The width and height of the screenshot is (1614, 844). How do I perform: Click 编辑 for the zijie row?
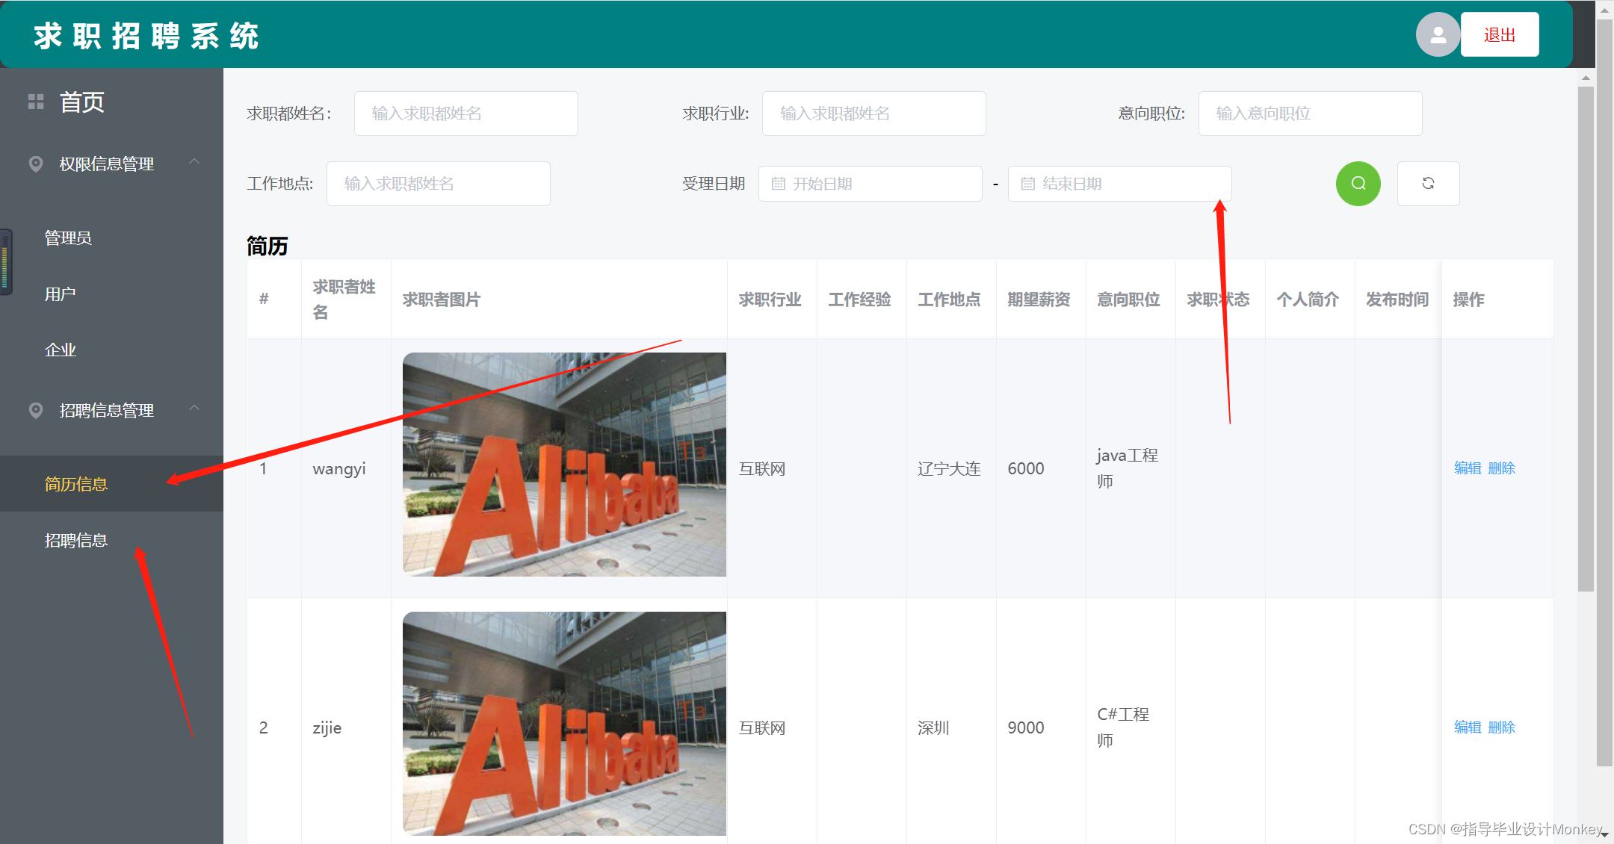coord(1468,727)
